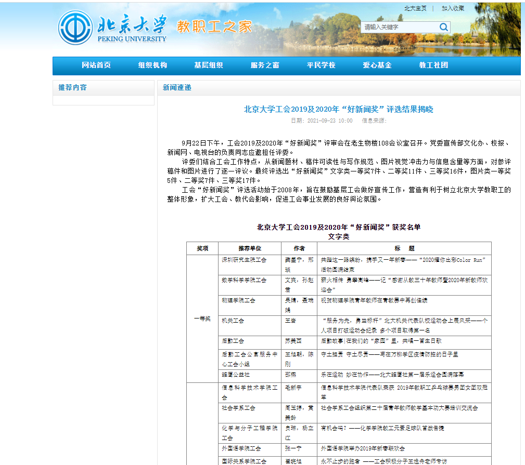Open the 爱心基金 navigation item
The image size is (525, 465).
coord(377,65)
